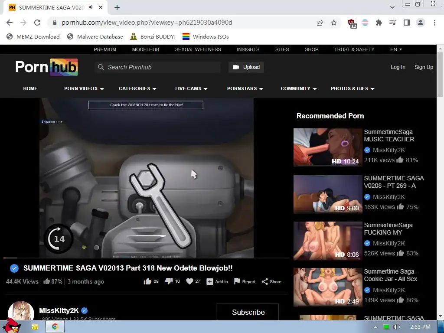Subscribe to the MissKitty2K channel
This screenshot has width=444, height=333.
click(247, 312)
